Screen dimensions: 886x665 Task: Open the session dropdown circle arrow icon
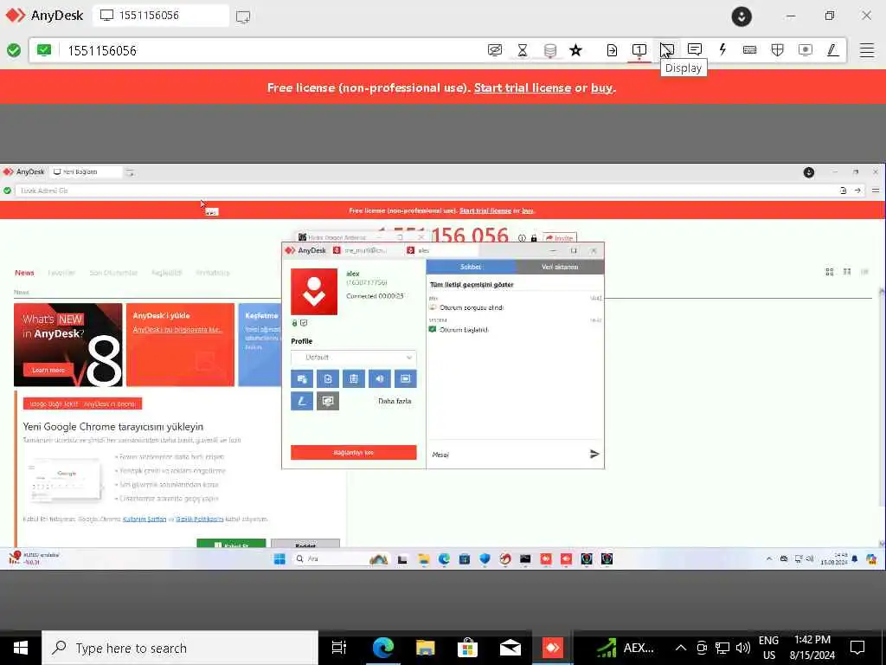click(x=742, y=16)
